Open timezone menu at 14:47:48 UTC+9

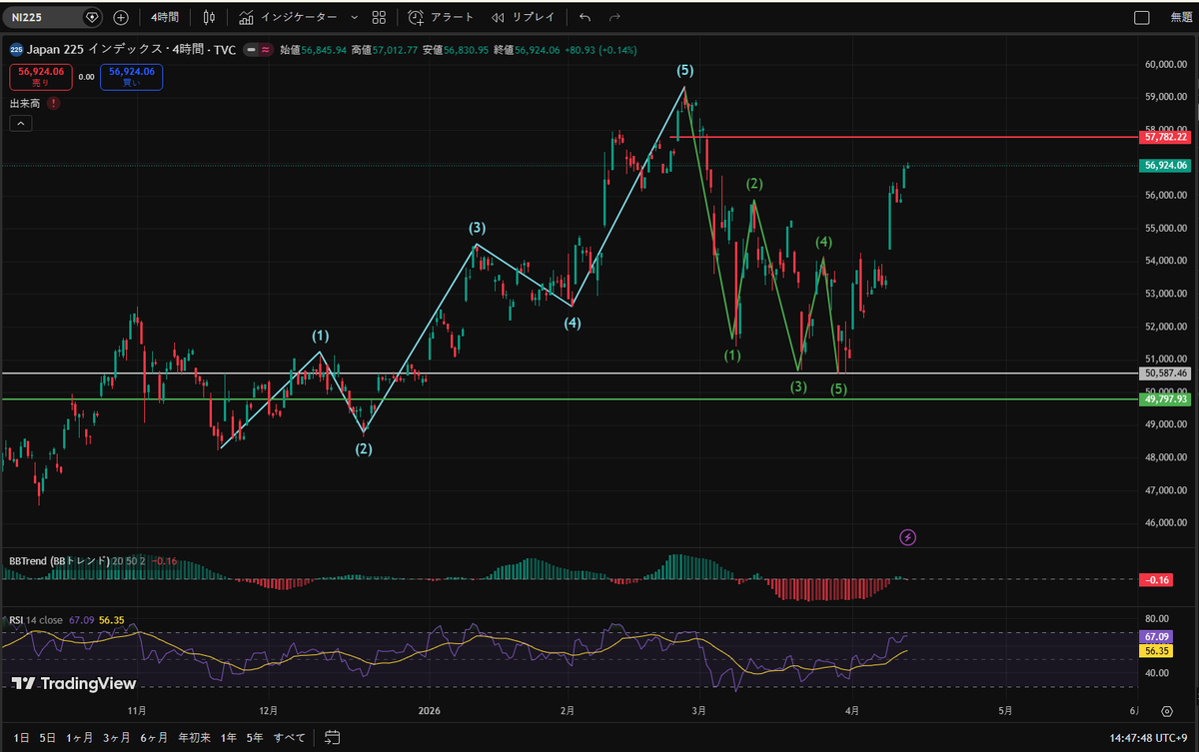[1146, 738]
